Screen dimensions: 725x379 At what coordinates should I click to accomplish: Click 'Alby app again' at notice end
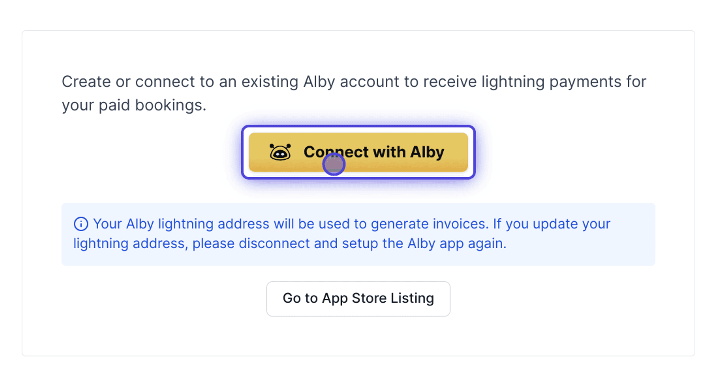[x=457, y=243]
